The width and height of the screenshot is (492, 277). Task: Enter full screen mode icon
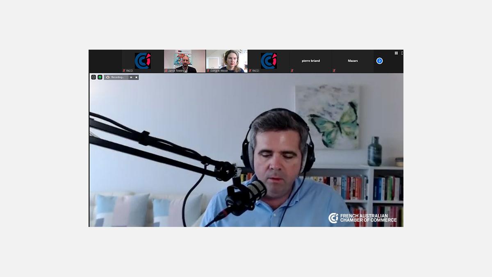[x=402, y=53]
